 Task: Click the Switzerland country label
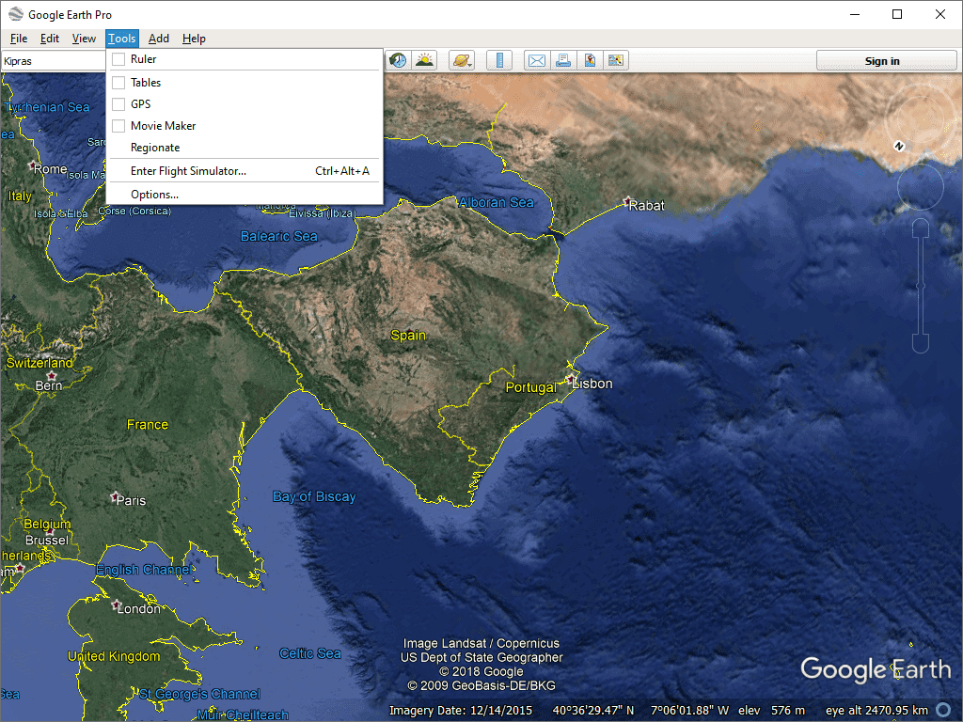tap(39, 363)
